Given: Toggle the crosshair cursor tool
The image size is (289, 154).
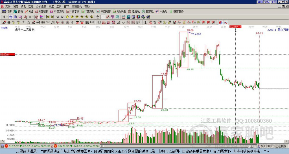Looking at the screenshot, I should pos(103,17).
